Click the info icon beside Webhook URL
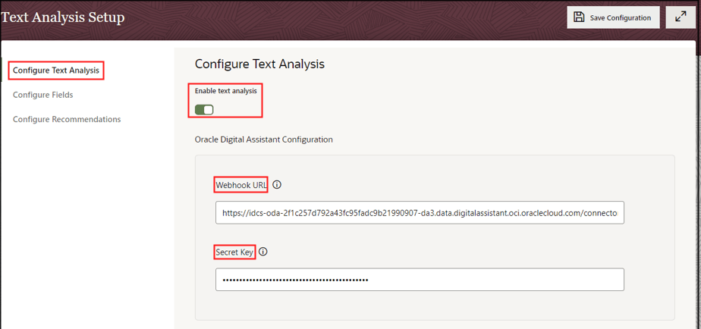This screenshot has height=329, width=701. click(x=277, y=185)
